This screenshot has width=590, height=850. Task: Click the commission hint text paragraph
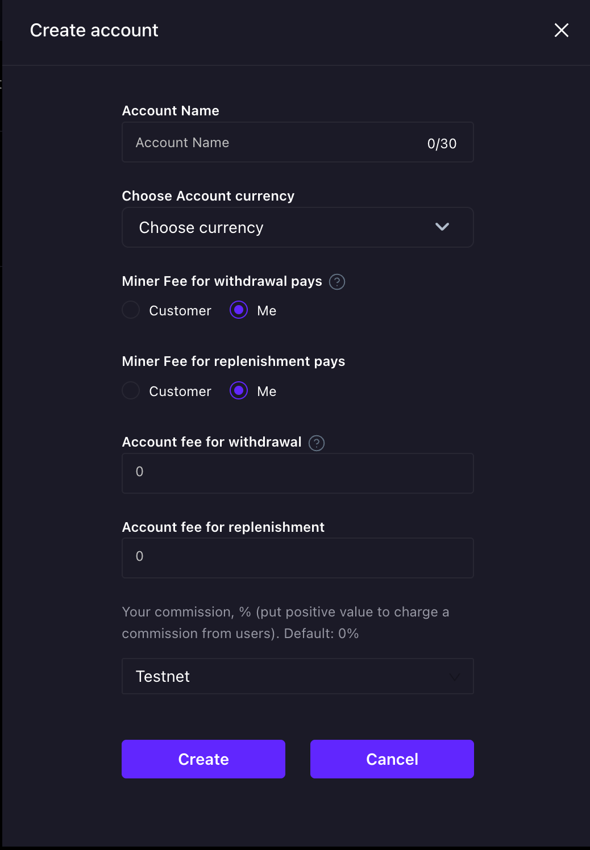point(285,623)
